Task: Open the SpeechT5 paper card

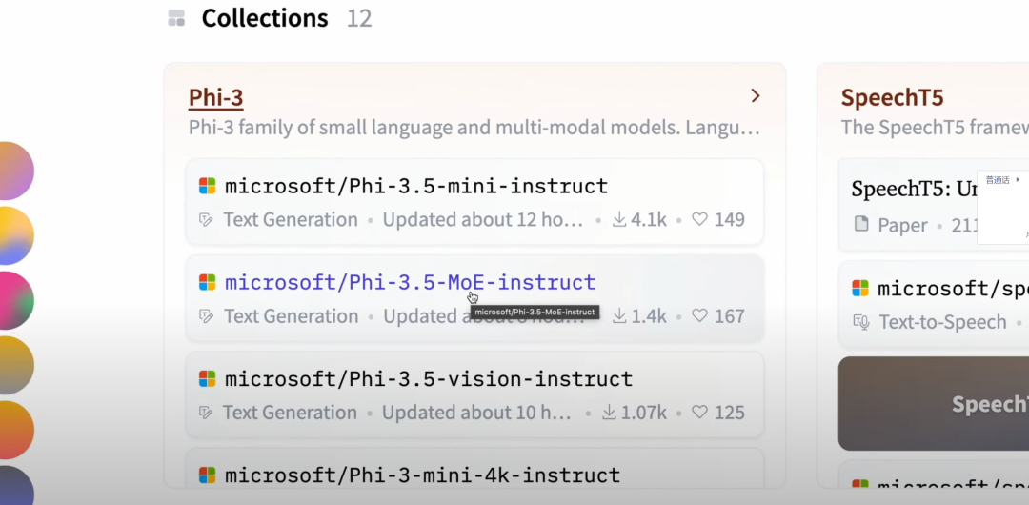Action: pos(934,205)
